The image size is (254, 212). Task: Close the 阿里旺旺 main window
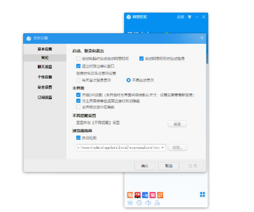click(x=204, y=17)
